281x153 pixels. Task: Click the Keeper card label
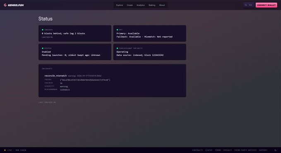[48, 48]
